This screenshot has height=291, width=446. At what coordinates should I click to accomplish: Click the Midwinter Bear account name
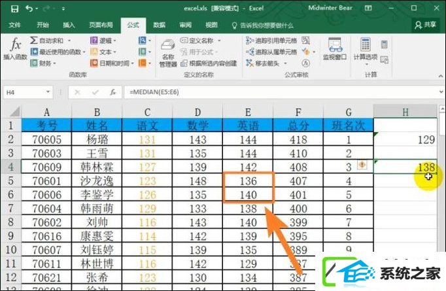coord(330,8)
